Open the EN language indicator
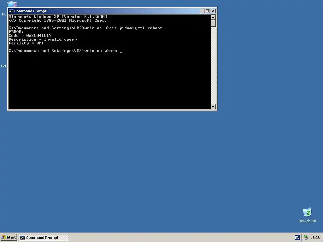Screen dimensions: 323x242 point(297,238)
